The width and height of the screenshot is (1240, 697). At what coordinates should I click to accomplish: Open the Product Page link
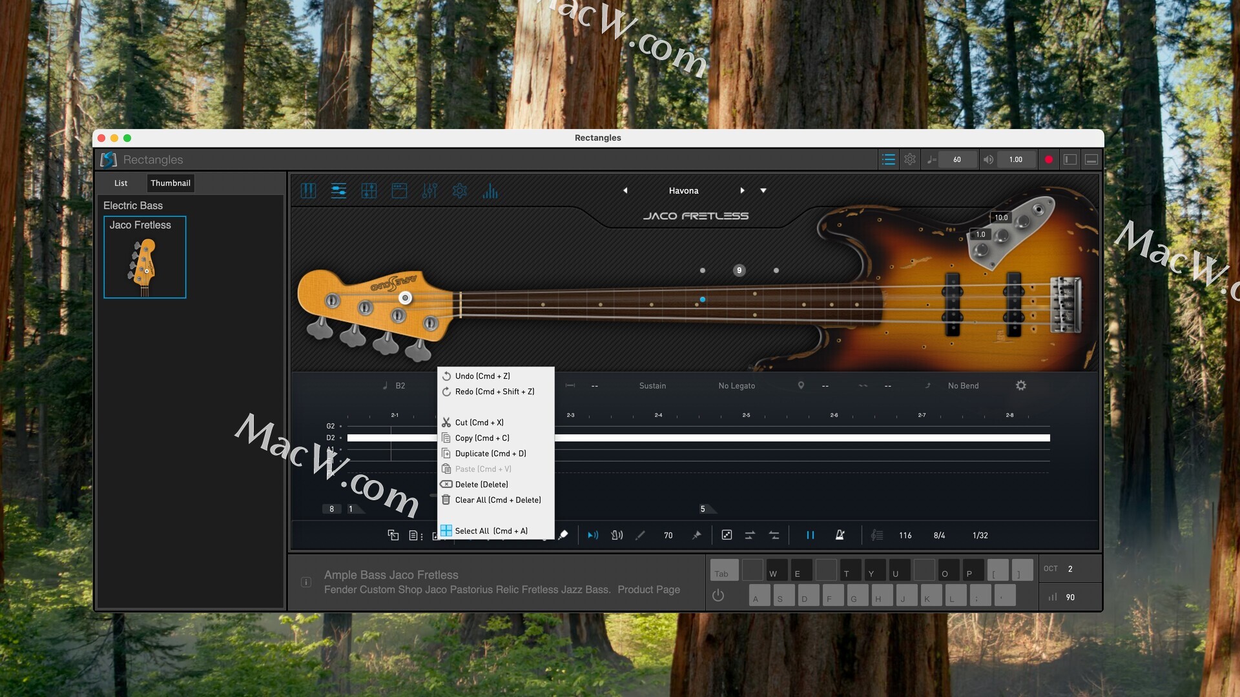(648, 590)
